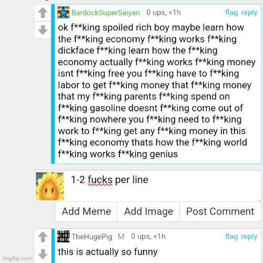
Task: Downvote TheHugePig's comment
Action: [43, 254]
